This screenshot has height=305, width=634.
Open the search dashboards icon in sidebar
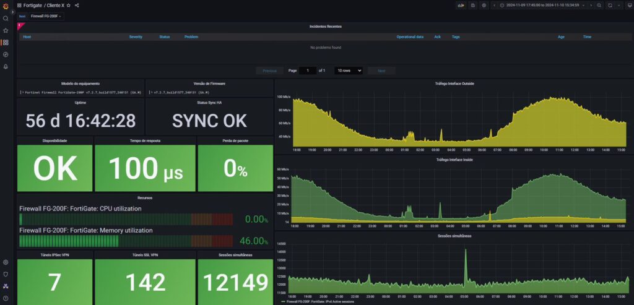[6, 18]
